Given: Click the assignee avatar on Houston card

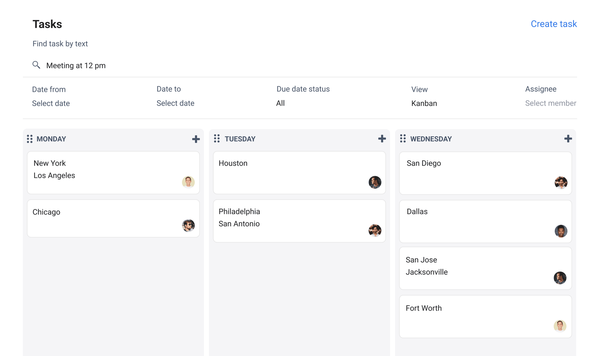Looking at the screenshot, I should 374,182.
